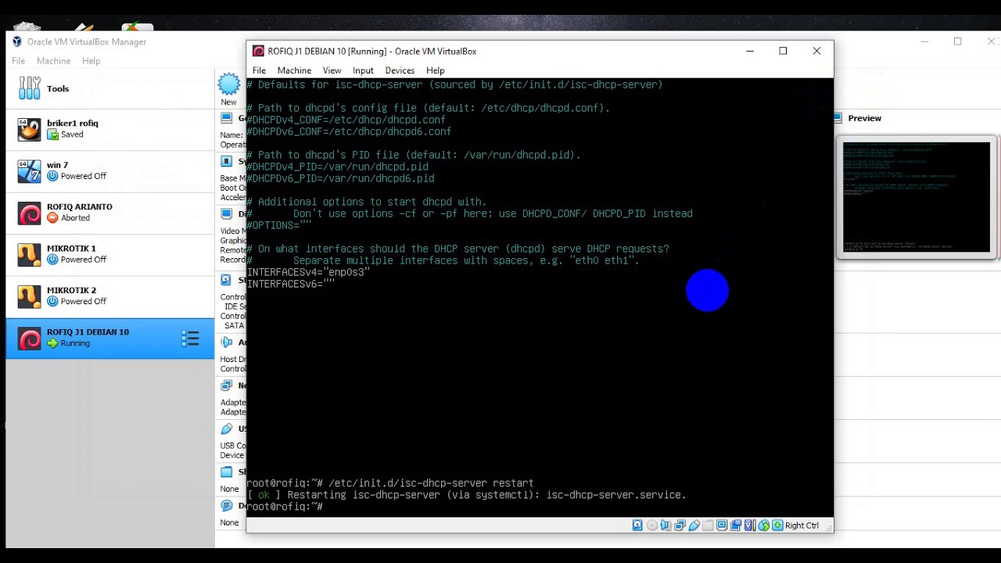Click the Display section icon in details pane
Screen dimensions: 1001x563
click(x=226, y=213)
